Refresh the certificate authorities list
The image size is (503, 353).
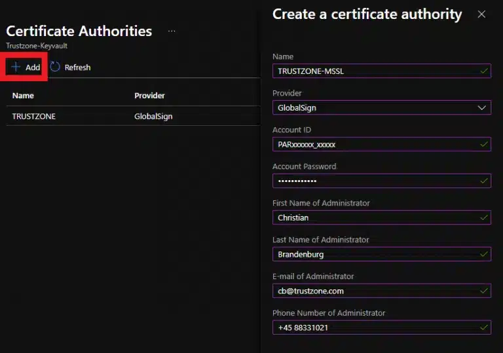(71, 67)
